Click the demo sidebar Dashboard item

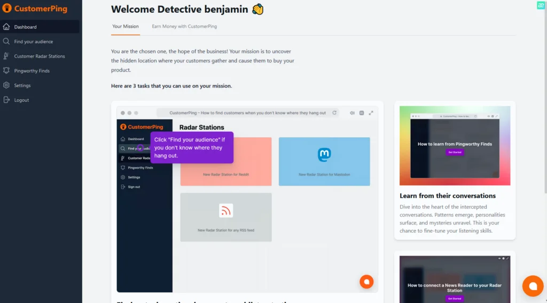click(135, 139)
